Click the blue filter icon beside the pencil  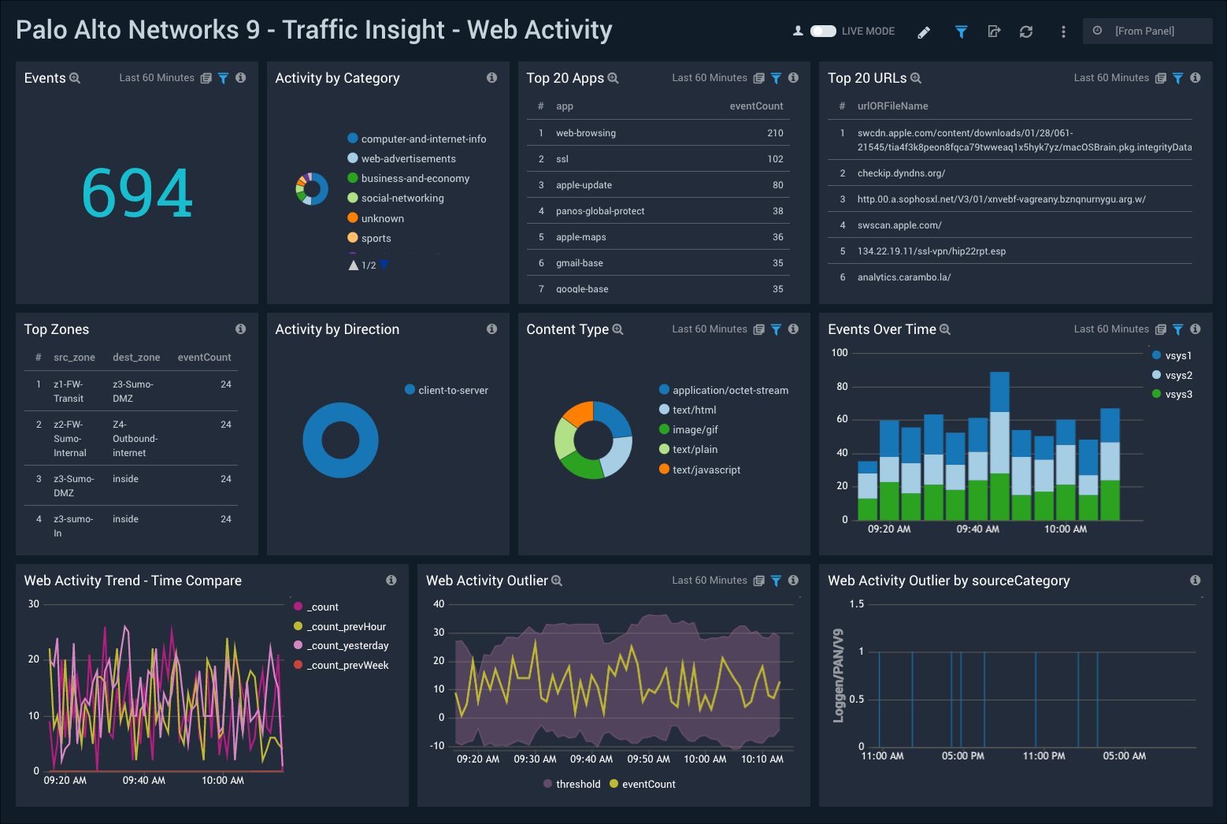pos(961,32)
